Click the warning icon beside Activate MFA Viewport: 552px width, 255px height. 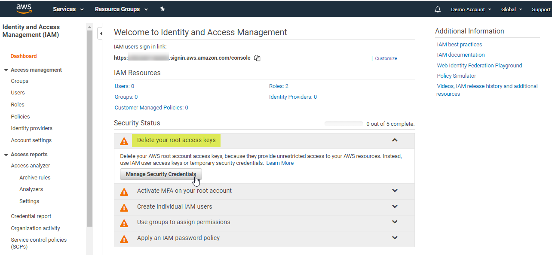point(124,191)
